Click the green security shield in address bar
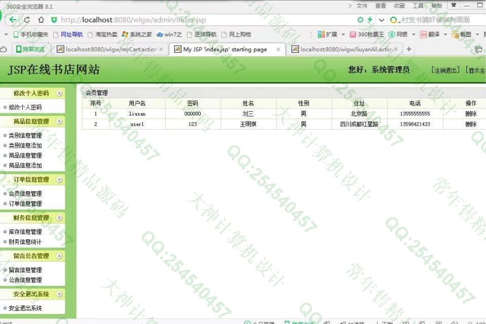The height and width of the screenshot is (324, 486). coord(54,20)
